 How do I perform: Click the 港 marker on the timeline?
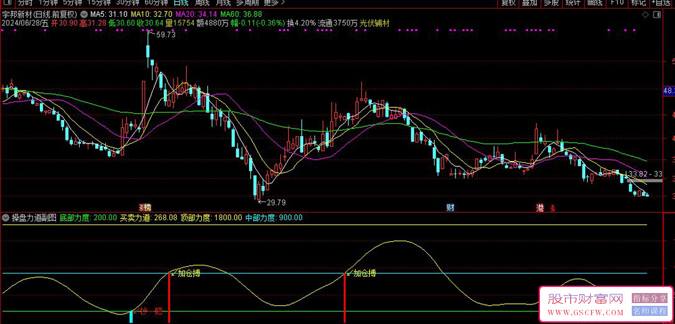[539, 206]
